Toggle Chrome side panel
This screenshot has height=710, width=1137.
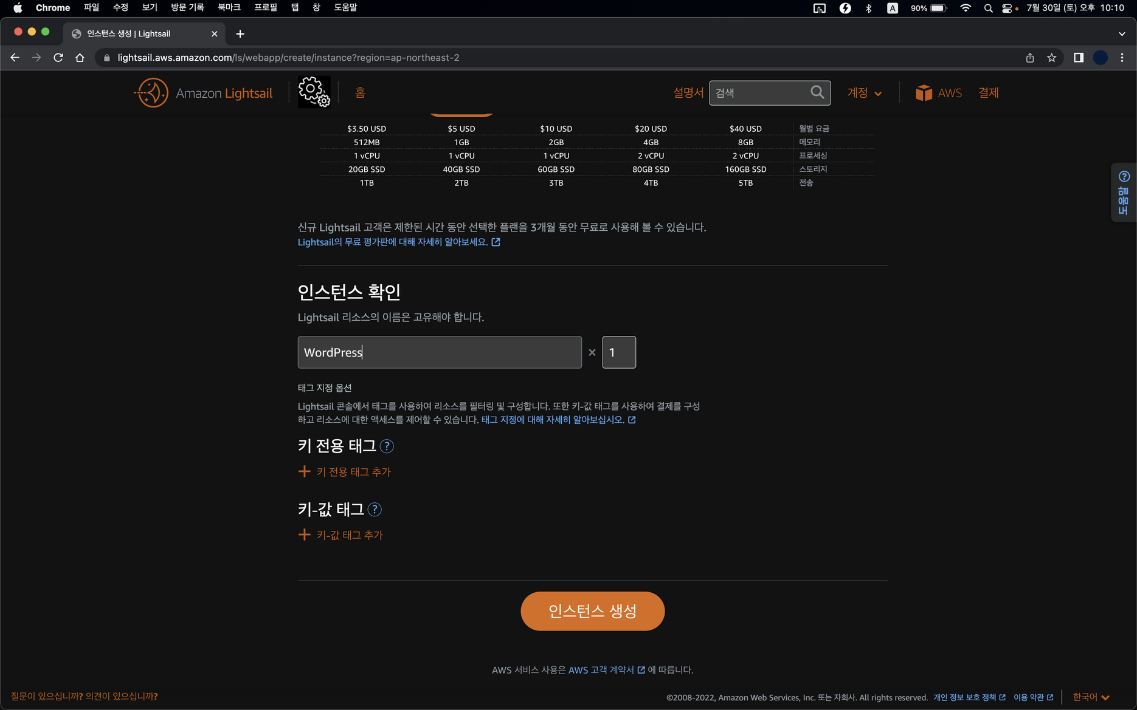click(x=1079, y=58)
